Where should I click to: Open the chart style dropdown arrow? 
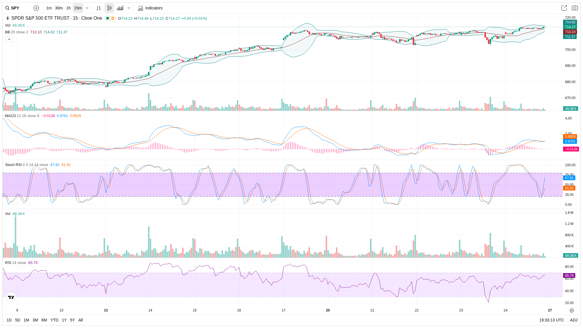pos(129,8)
